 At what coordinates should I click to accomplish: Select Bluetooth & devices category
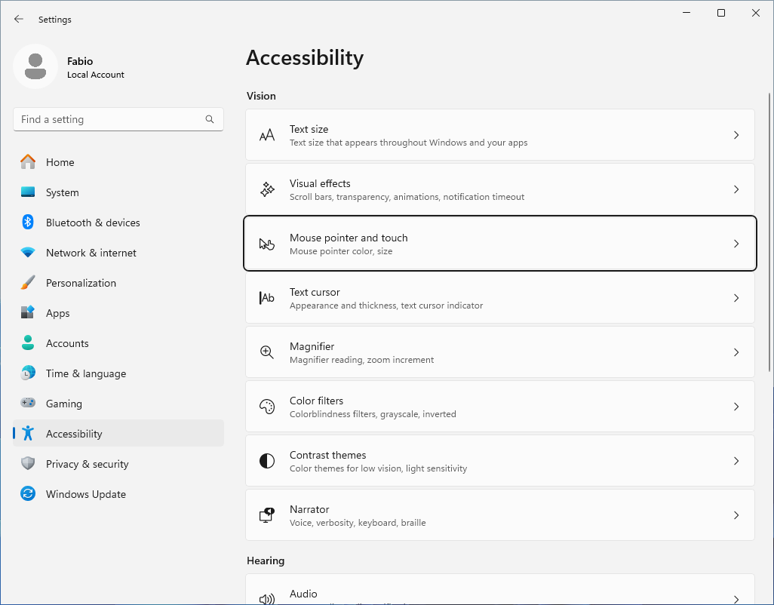(x=118, y=222)
